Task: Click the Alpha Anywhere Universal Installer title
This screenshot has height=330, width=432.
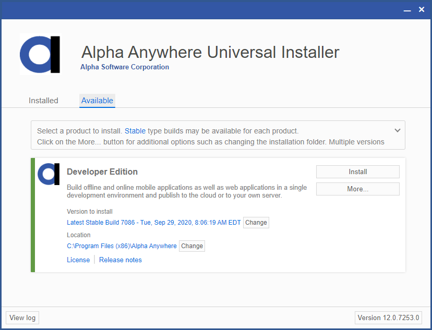Action: pyautogui.click(x=210, y=52)
